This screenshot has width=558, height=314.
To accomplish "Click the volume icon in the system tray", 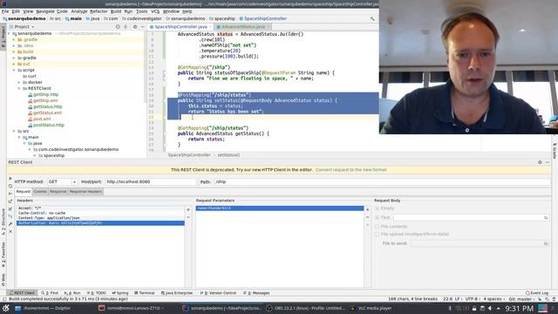I will pyautogui.click(x=490, y=308).
